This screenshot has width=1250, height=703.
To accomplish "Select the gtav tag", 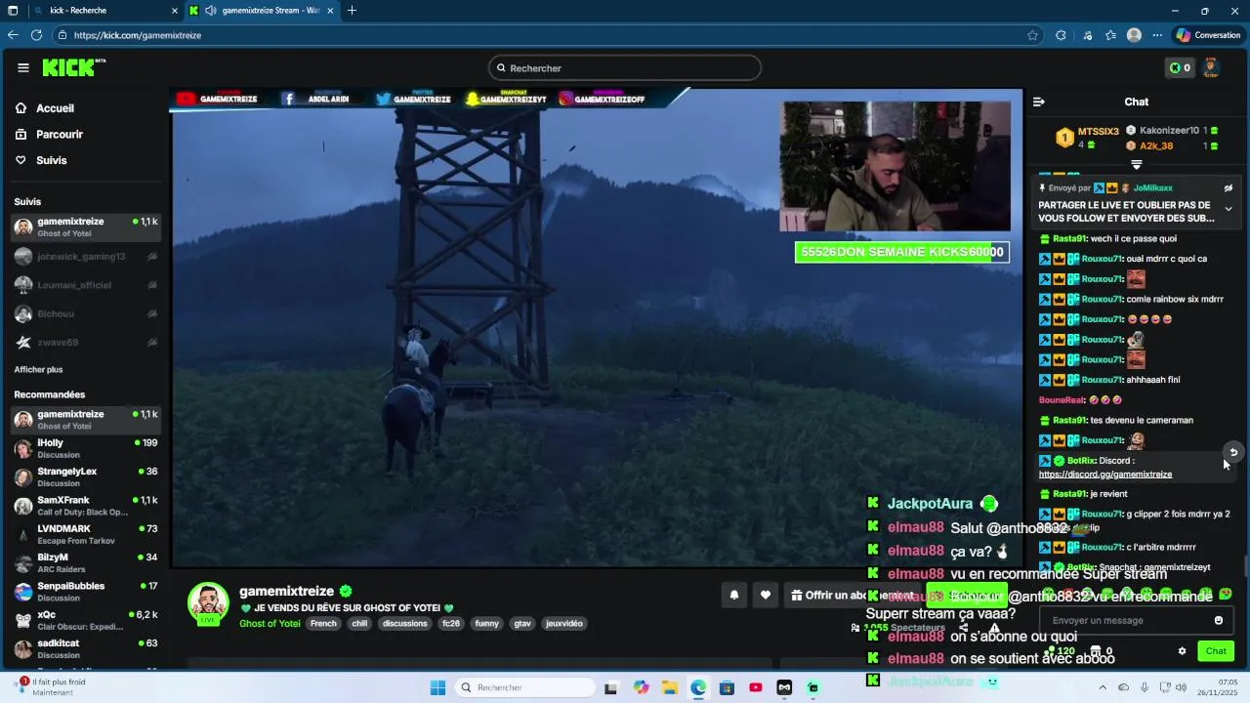I will point(522,624).
